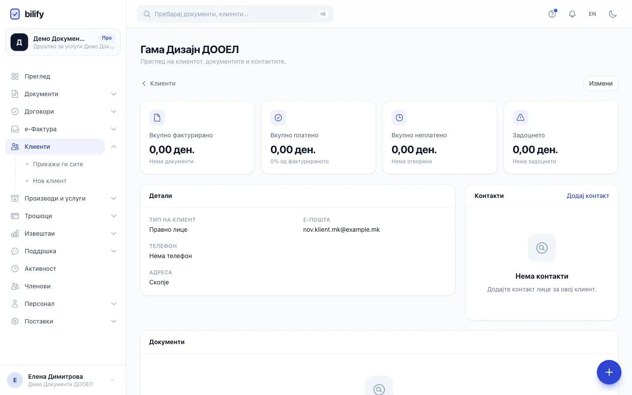Click the Додај контакт link
The image size is (632, 395).
coord(588,196)
